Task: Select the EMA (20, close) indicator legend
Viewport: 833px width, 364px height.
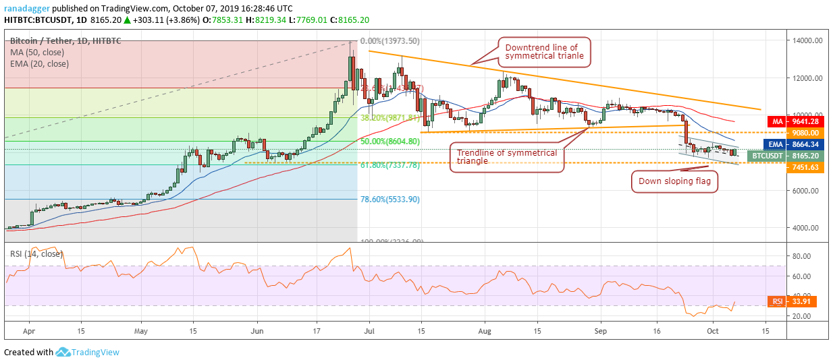Action: tap(40, 64)
